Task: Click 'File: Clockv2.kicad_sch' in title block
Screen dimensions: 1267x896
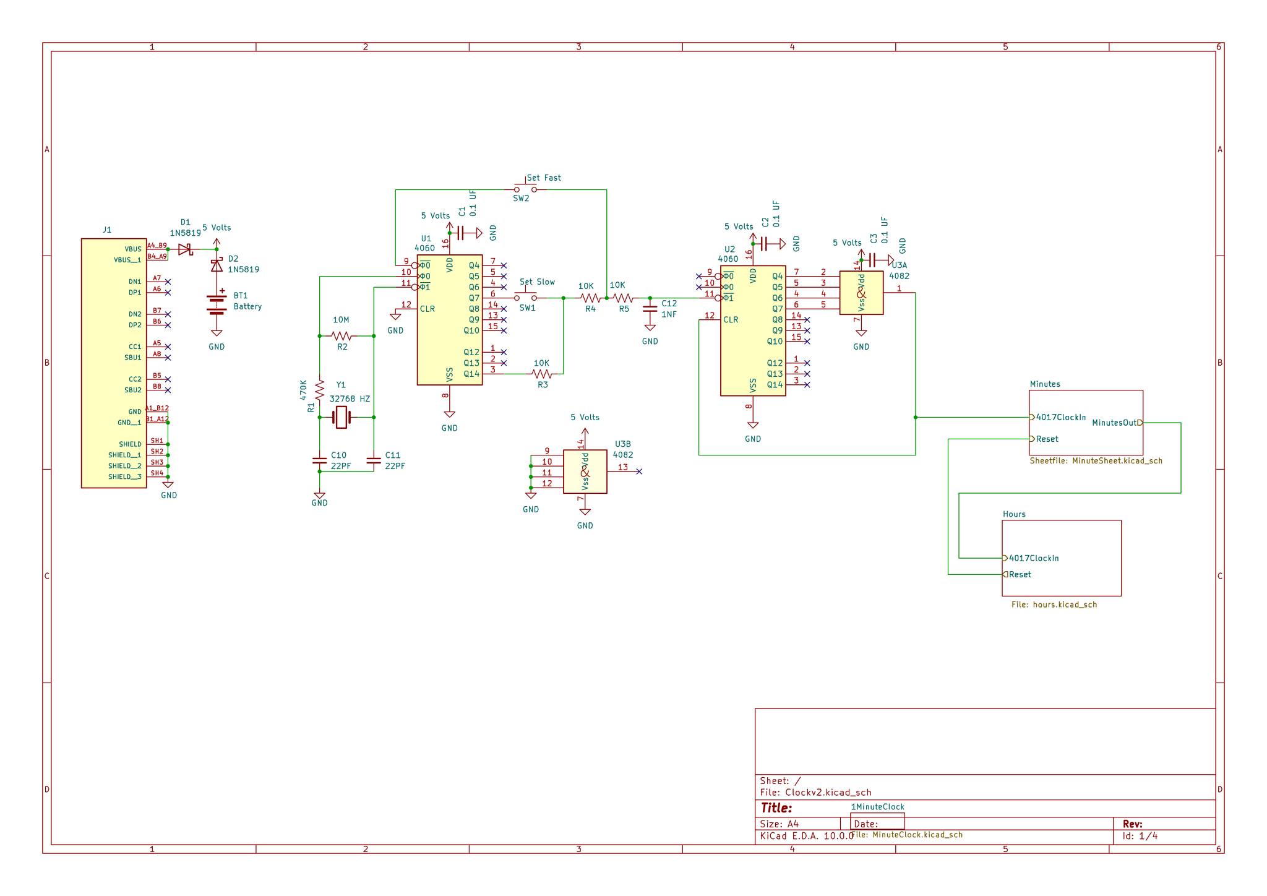Action: point(815,792)
